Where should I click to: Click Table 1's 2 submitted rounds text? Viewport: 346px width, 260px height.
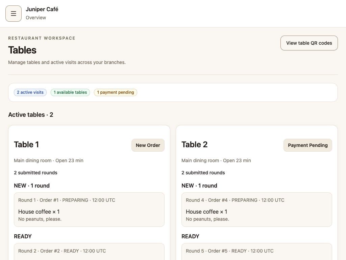click(35, 173)
